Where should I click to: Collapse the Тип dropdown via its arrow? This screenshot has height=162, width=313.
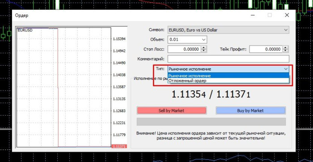point(286,69)
